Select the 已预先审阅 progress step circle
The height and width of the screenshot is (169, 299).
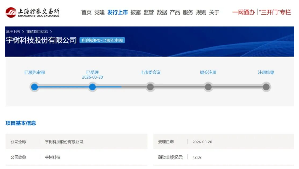click(35, 87)
